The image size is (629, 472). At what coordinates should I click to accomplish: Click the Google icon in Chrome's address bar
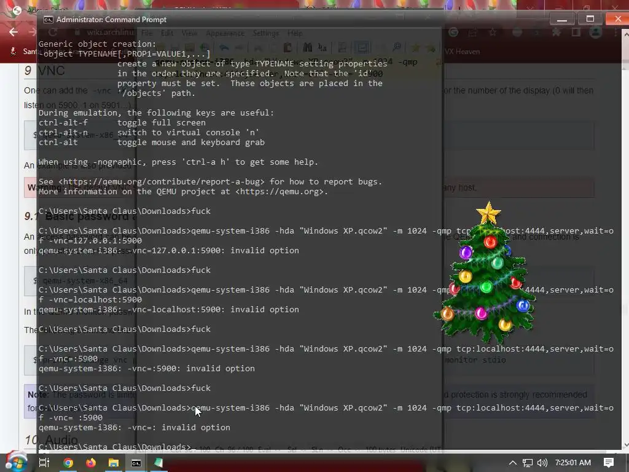[453, 33]
